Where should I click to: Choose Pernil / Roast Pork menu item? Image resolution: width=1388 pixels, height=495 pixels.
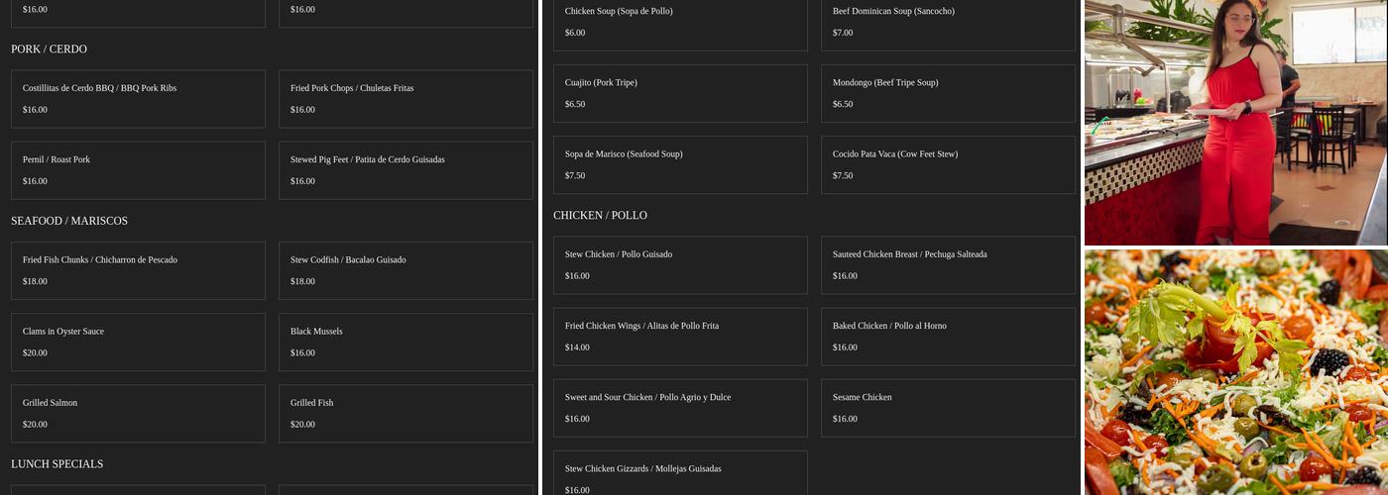point(138,170)
